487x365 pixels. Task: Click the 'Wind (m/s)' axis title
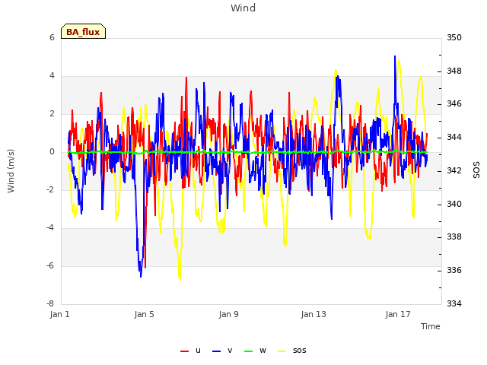tap(11, 171)
